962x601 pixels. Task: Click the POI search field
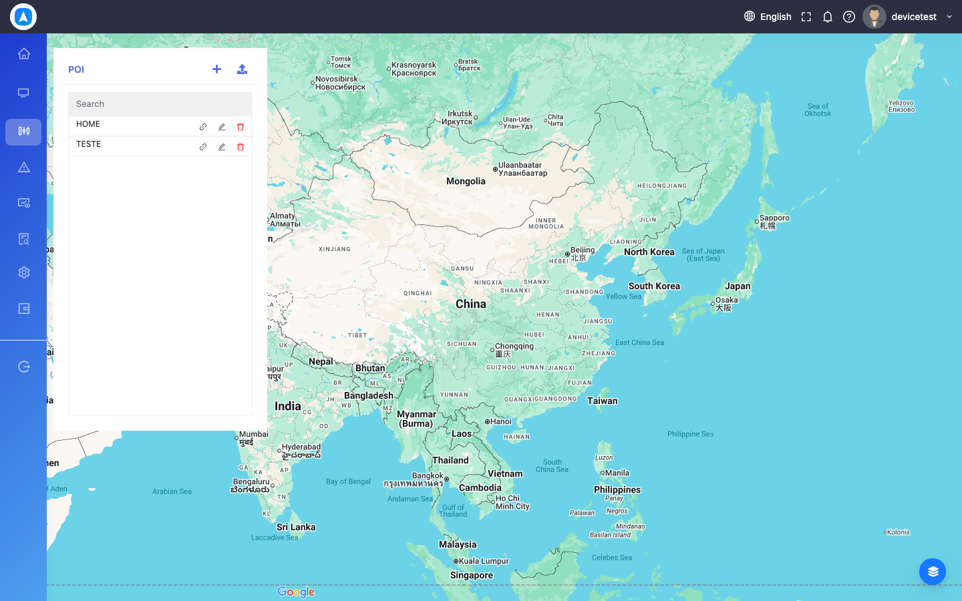(x=160, y=104)
